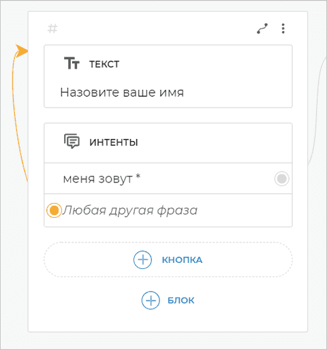The height and width of the screenshot is (350, 327).
Task: Click the plus icon next to КНОПКА
Action: (x=142, y=259)
